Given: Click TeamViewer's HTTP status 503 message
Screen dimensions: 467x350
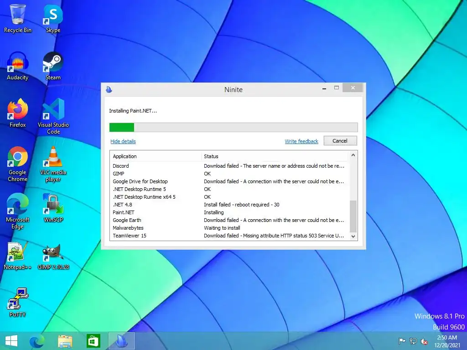Looking at the screenshot, I should tap(274, 236).
